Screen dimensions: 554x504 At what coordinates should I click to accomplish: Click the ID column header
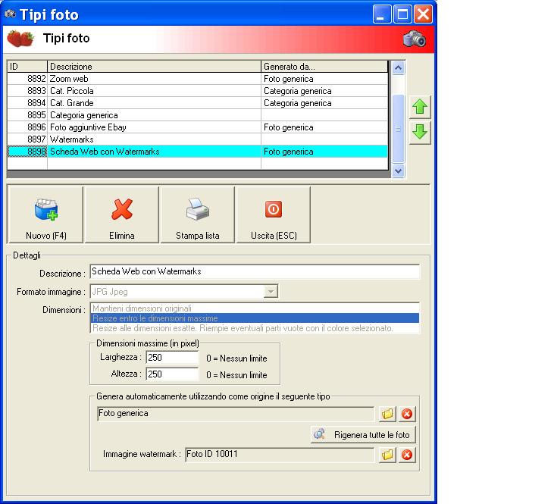coord(27,67)
